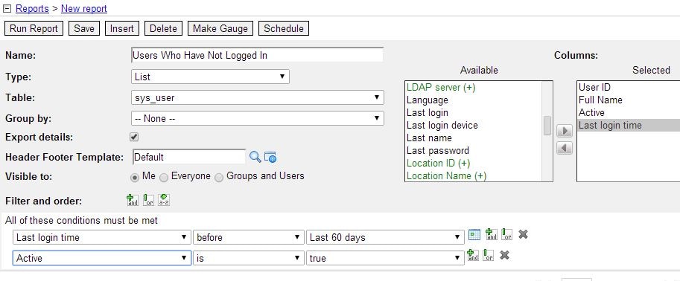Open the Last 60 days value dropdown
Image resolution: width=680 pixels, height=281 pixels.
385,237
